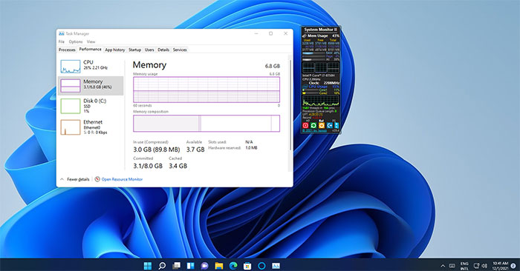Click the blue log off arrow in System Monitor II
This screenshot has width=520, height=271.
[x=330, y=125]
